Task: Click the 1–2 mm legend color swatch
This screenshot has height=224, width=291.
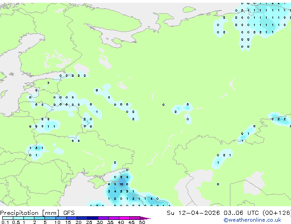Action: point(29,218)
